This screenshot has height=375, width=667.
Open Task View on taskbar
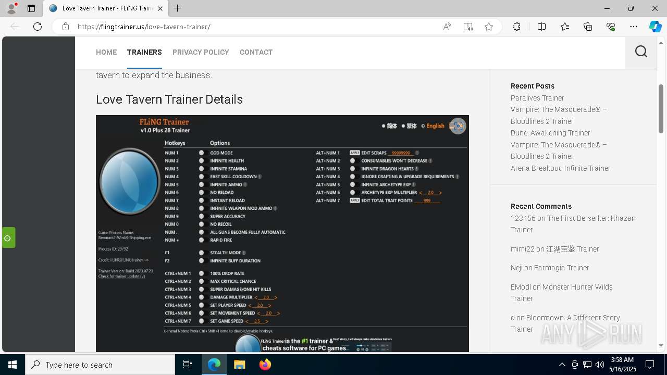pyautogui.click(x=188, y=365)
